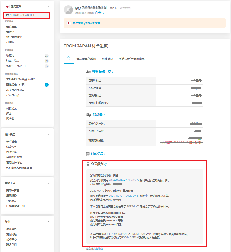231x252 pixels.
Task: Open 通知邮件设定
Action: click(14, 157)
